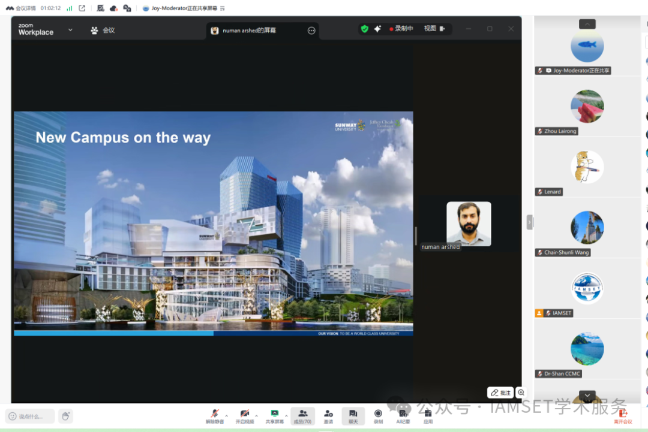The width and height of the screenshot is (648, 432).
Task: Open the Apps (应用) icon
Action: click(x=428, y=415)
